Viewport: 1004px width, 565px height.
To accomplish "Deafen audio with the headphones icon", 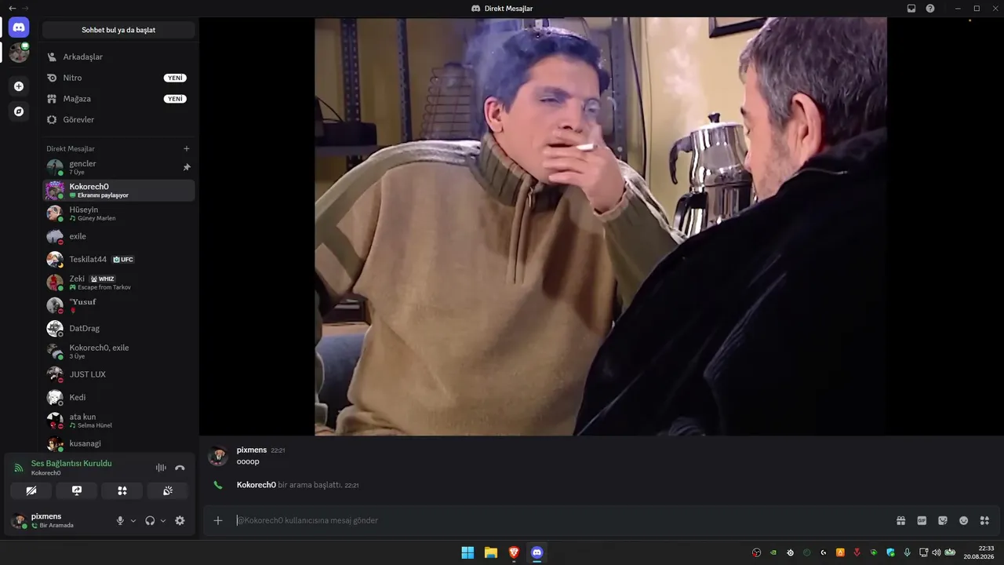I will coord(150,520).
